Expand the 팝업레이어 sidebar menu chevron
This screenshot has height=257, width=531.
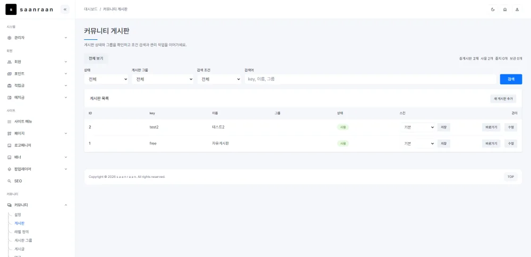tap(66, 169)
